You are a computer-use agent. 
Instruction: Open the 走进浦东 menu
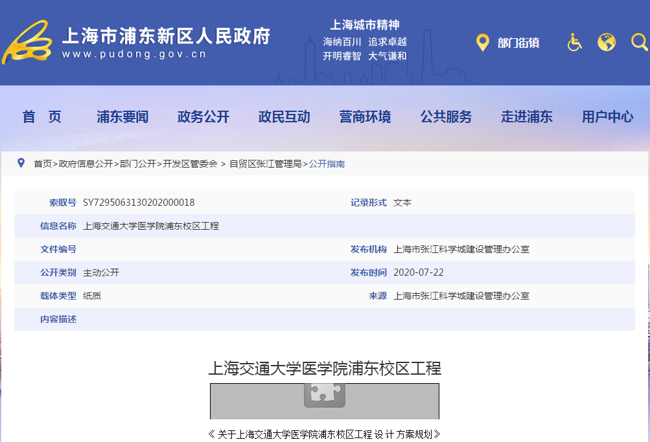pyautogui.click(x=527, y=116)
